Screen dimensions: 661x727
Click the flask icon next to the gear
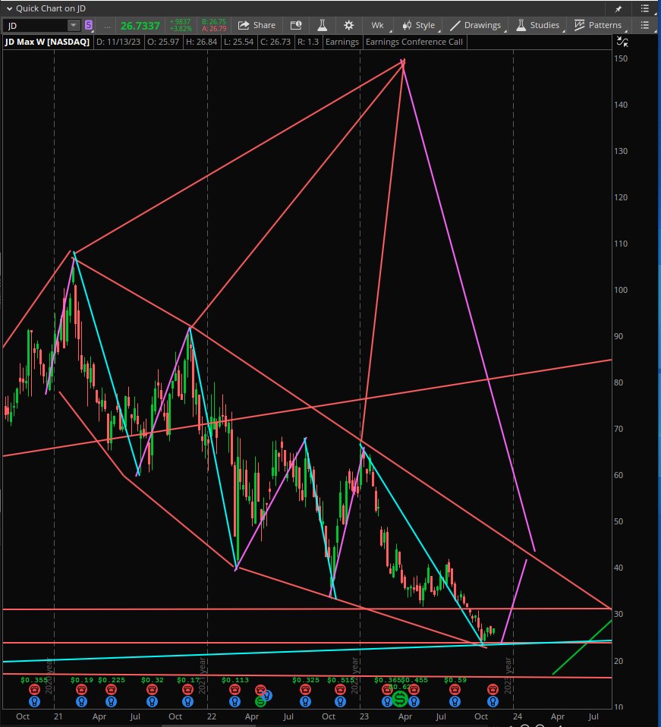(323, 25)
